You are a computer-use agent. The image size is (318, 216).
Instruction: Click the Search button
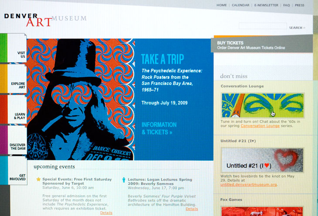click(x=297, y=27)
